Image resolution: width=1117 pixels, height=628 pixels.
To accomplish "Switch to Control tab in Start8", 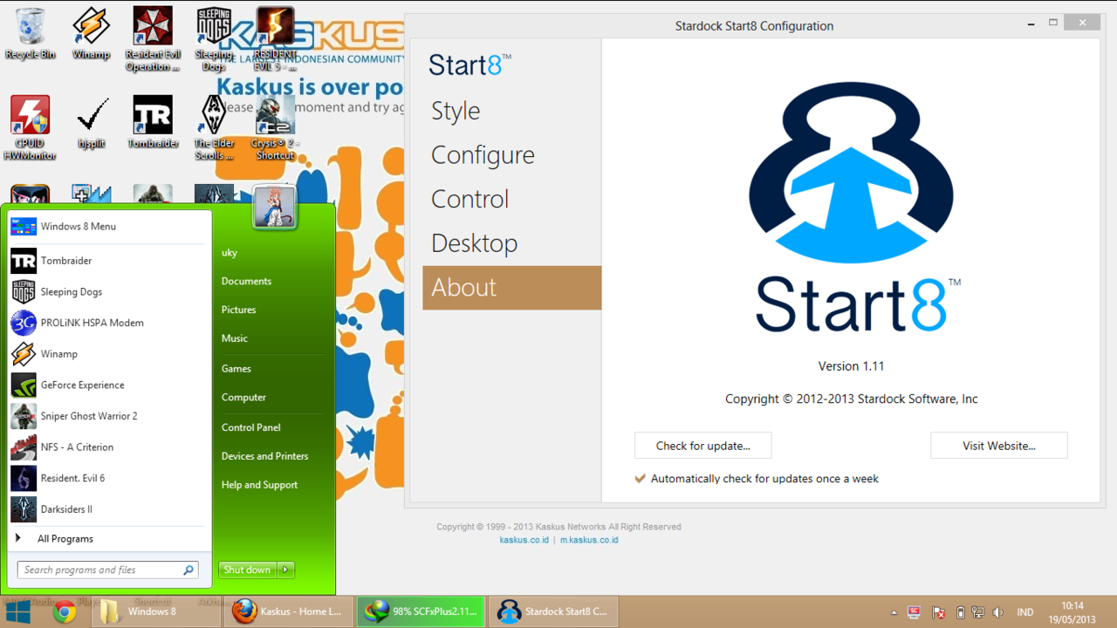I will (x=511, y=199).
